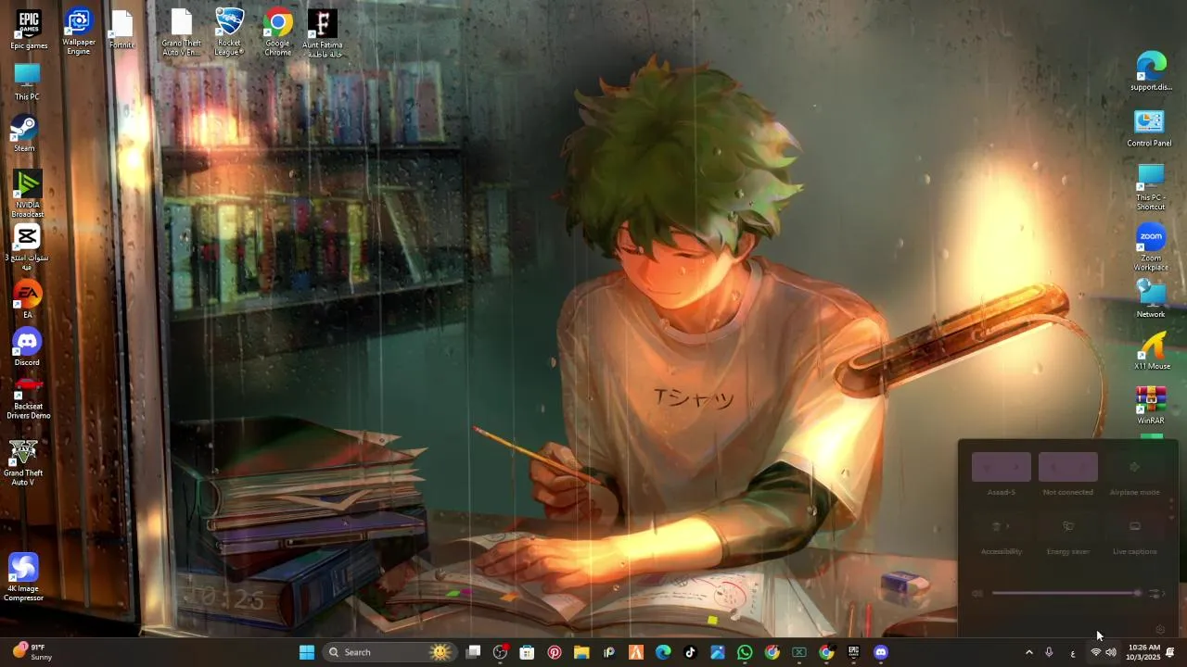Select the This PC desktop icon
Image resolution: width=1187 pixels, height=667 pixels.
tap(27, 82)
